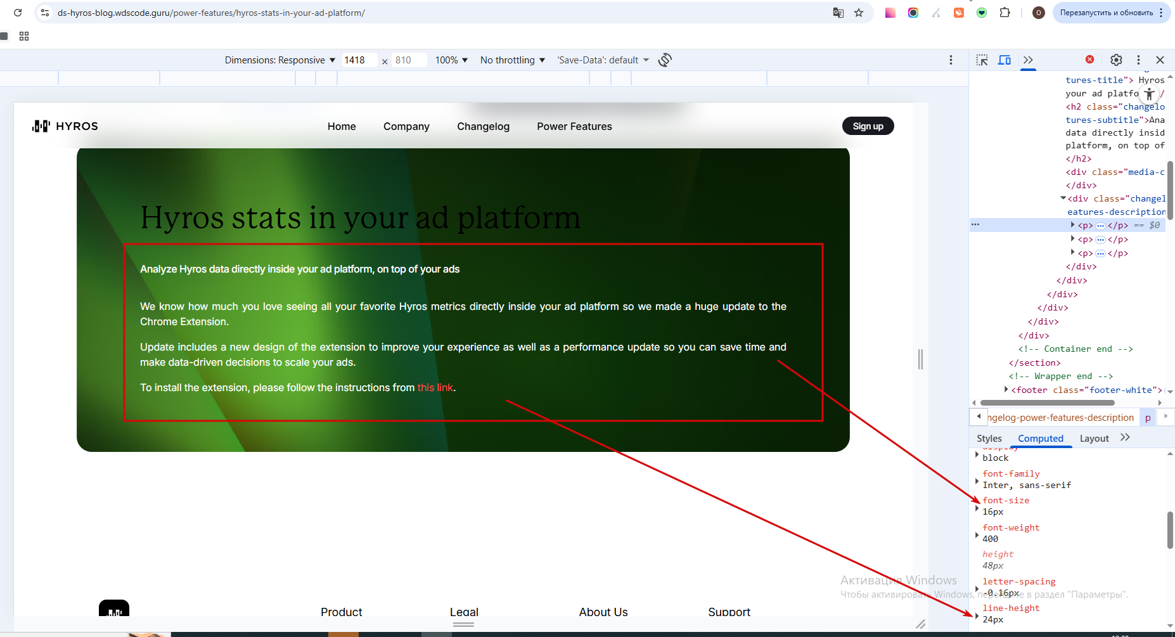The width and height of the screenshot is (1175, 637).
Task: Click the red error count icon
Action: coord(1090,60)
